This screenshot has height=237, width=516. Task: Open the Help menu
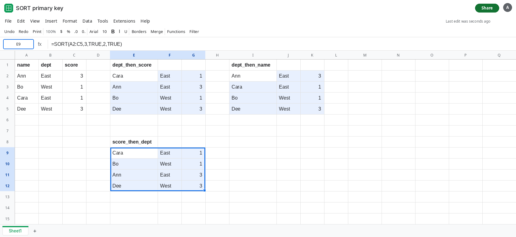coord(145,21)
